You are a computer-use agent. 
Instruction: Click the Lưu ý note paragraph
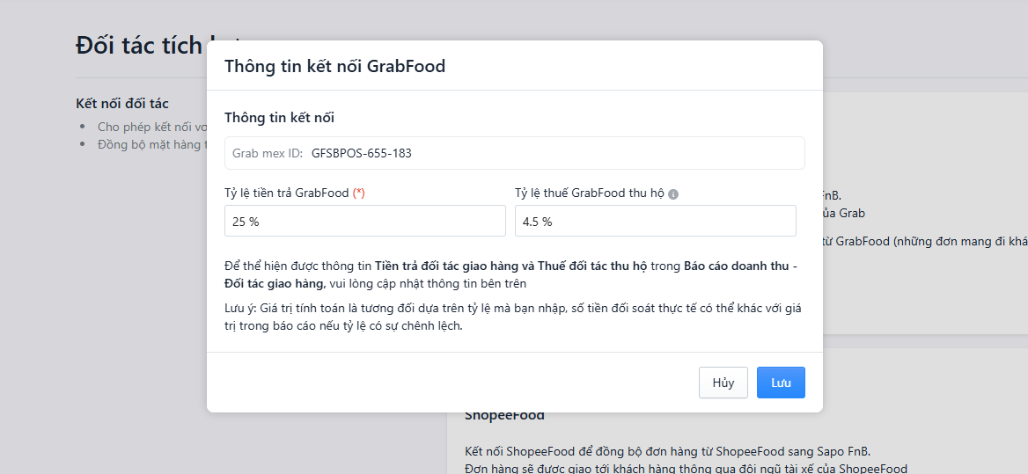[x=513, y=317]
